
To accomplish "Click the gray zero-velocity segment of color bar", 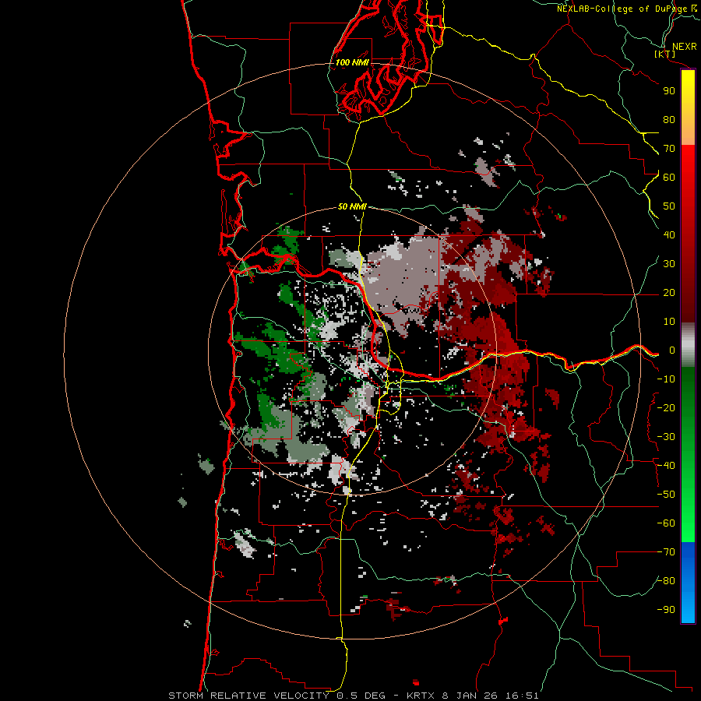I will (688, 345).
